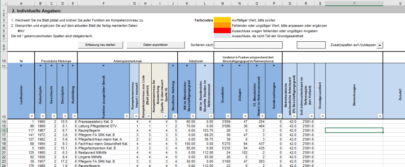The image size is (405, 167).
Task: Click the Grundlohn value 5'586
Action: point(222,126)
